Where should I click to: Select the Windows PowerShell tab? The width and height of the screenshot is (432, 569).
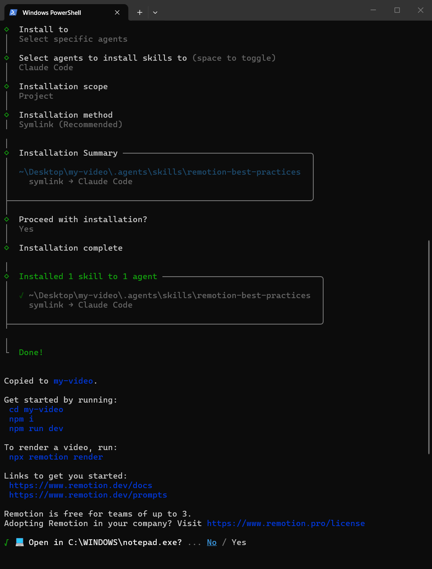(x=66, y=12)
